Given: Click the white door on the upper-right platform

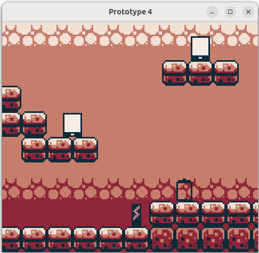Looking at the screenshot, I should (x=200, y=49).
